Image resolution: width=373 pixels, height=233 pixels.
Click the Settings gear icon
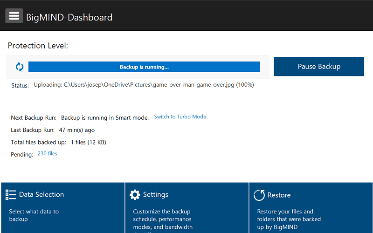point(135,194)
